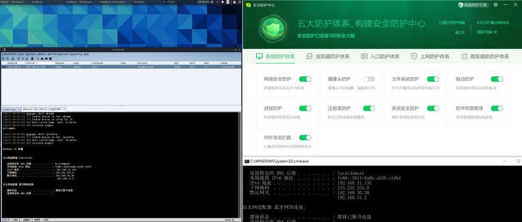
Task: Toggle the 文件系统防护 switch
Action: [433, 79]
